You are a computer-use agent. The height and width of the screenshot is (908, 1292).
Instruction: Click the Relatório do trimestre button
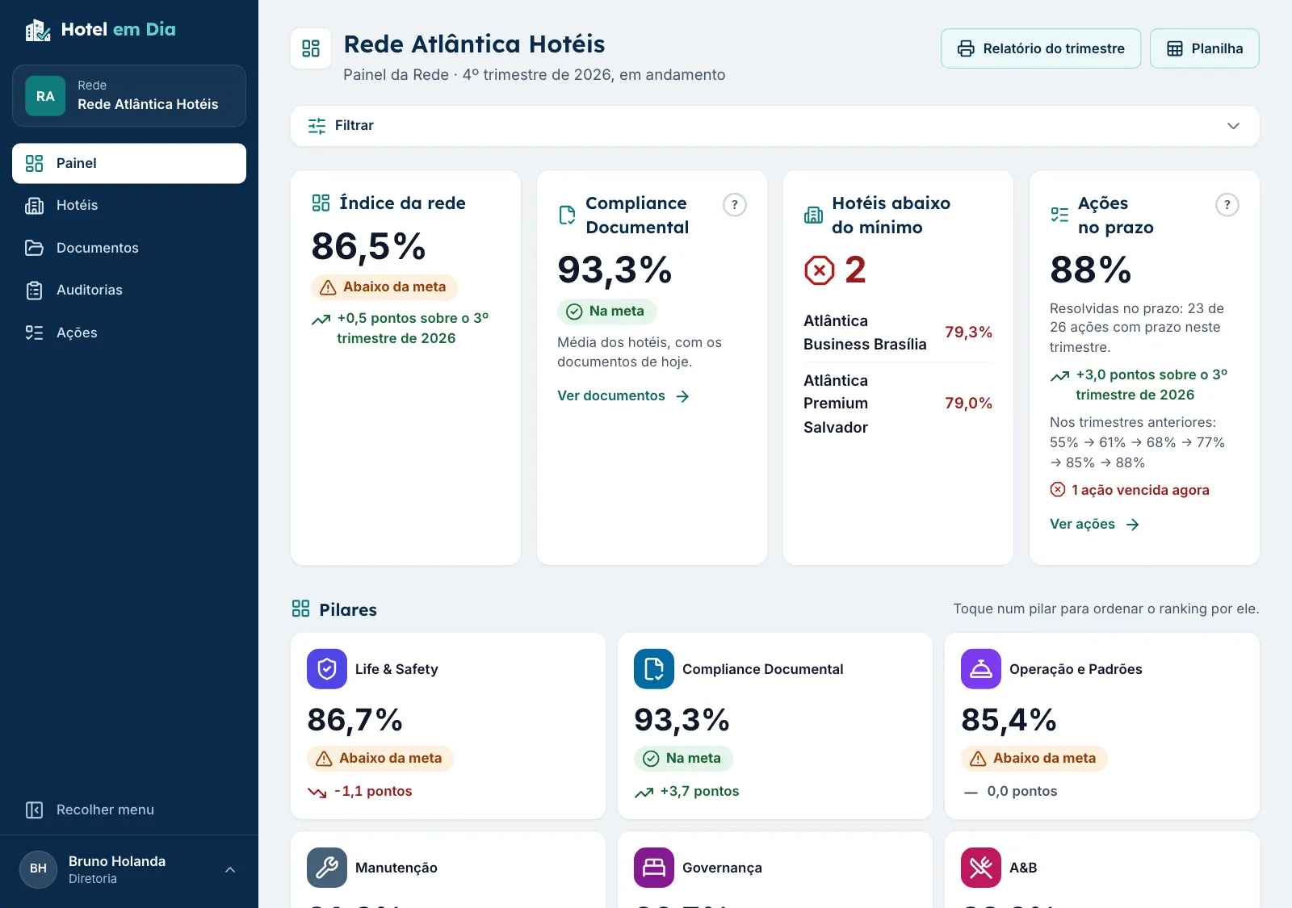click(1041, 48)
